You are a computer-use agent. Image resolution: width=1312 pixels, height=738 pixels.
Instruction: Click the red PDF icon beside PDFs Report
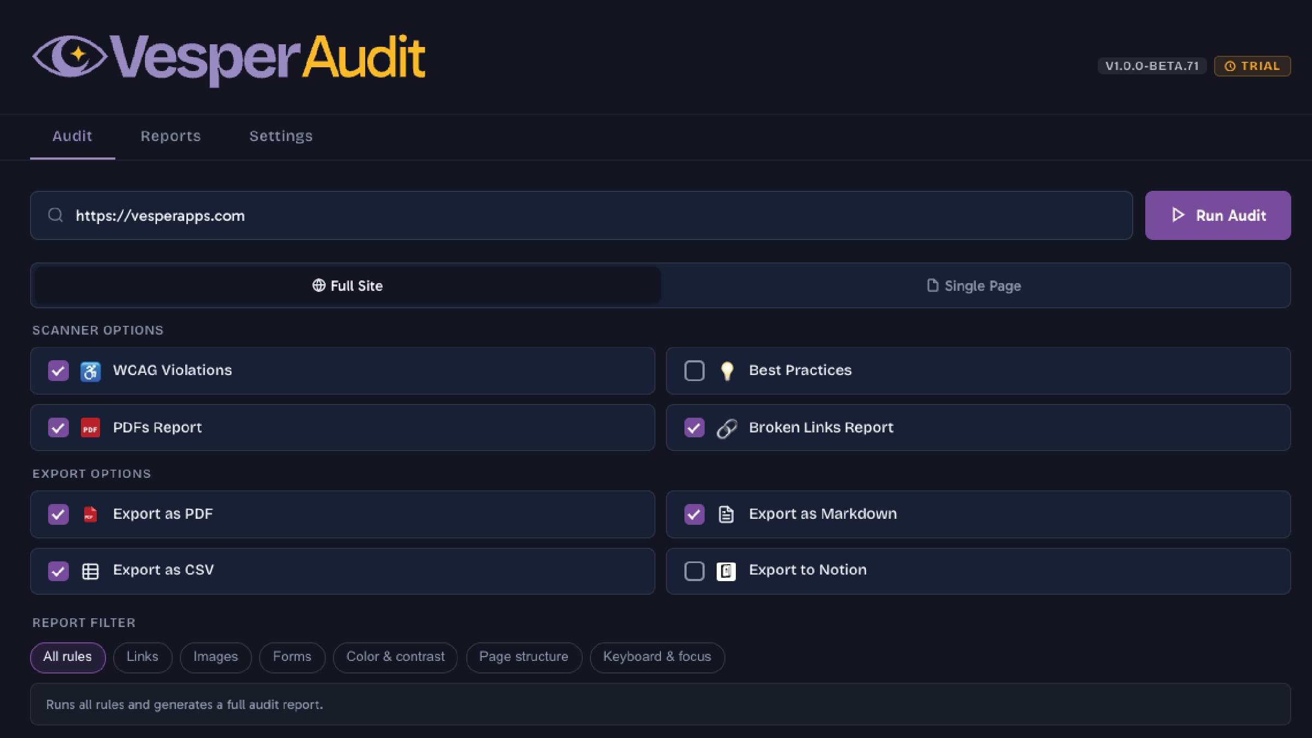click(90, 428)
